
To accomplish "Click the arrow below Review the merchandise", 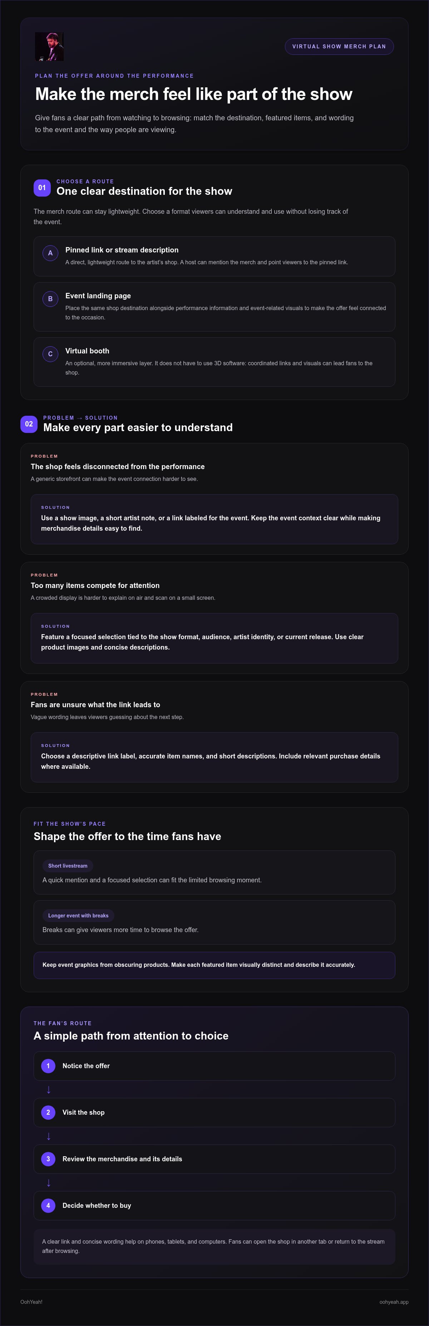I will pos(49,1182).
